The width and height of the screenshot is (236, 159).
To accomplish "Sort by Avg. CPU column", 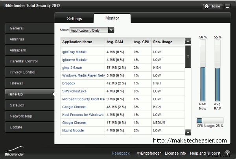I will click(142, 42).
